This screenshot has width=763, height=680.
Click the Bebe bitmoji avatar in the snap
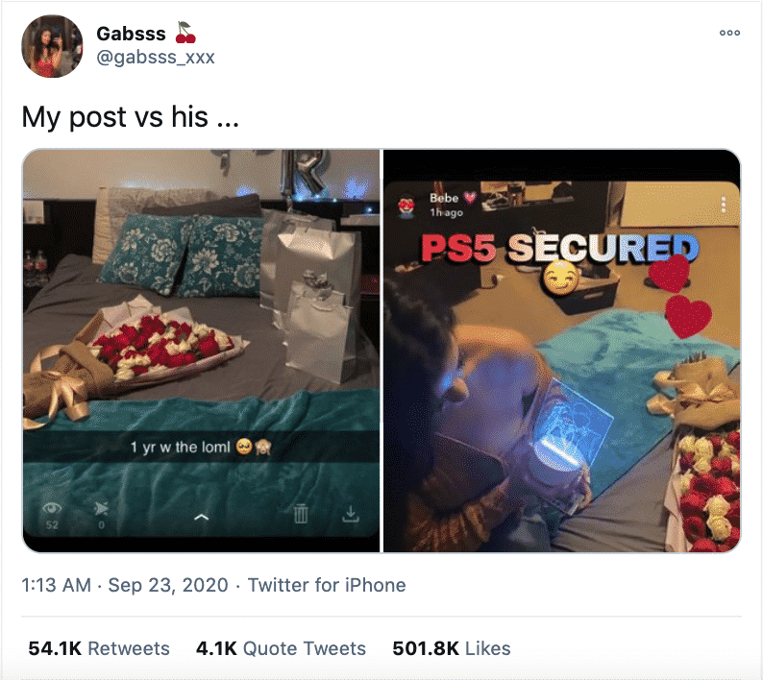tap(406, 206)
